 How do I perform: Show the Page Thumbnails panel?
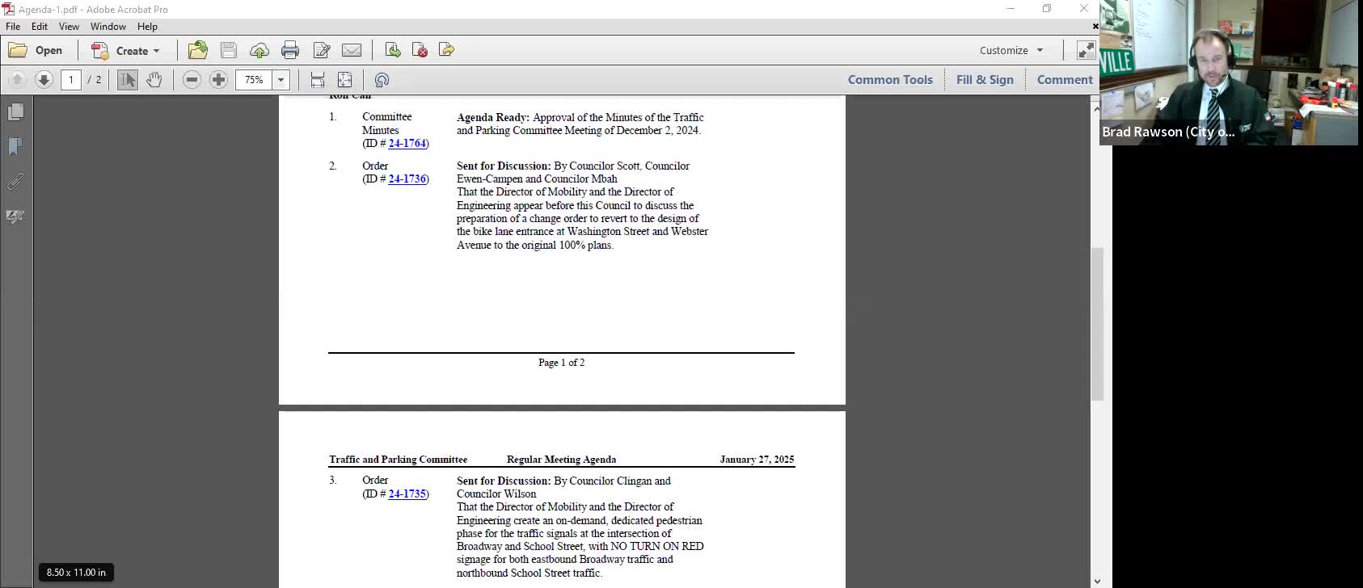[15, 111]
